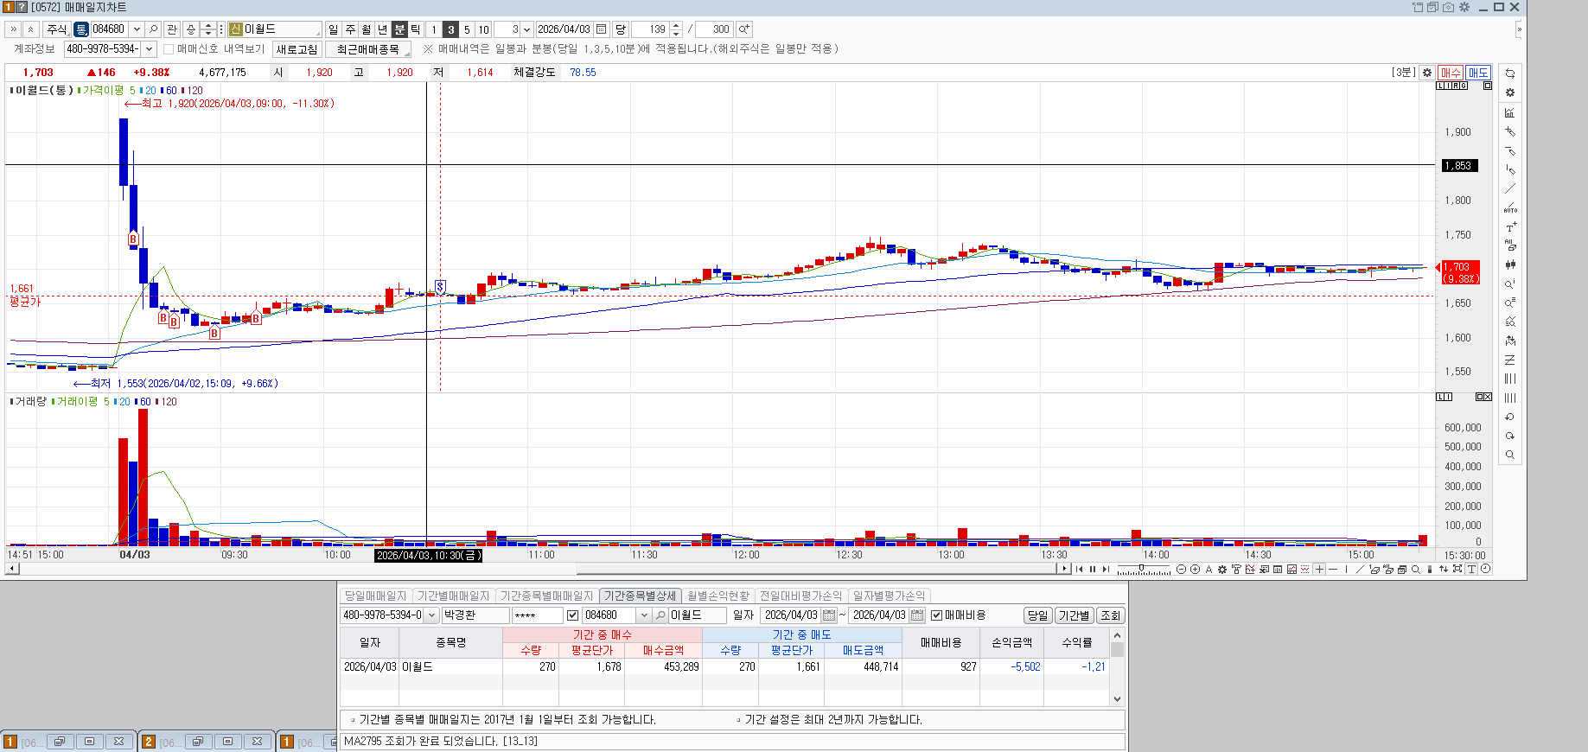Select the diagonal trend line drawing tool
This screenshot has height=752, width=1588.
tap(1510, 188)
